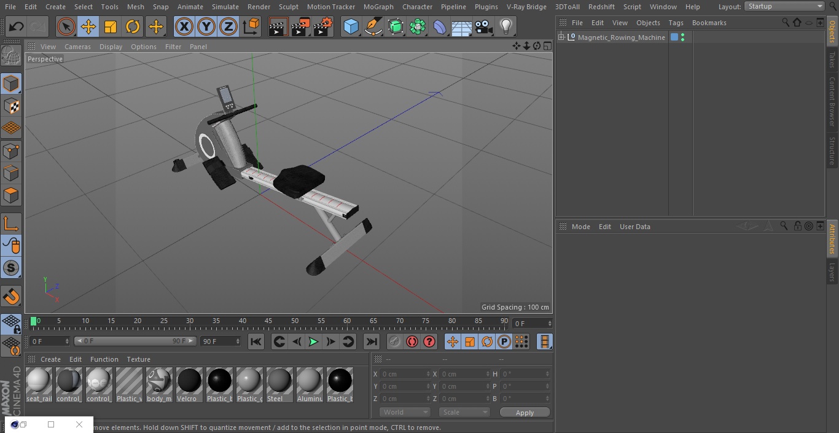Open the Layout dropdown Startup

coord(784,6)
